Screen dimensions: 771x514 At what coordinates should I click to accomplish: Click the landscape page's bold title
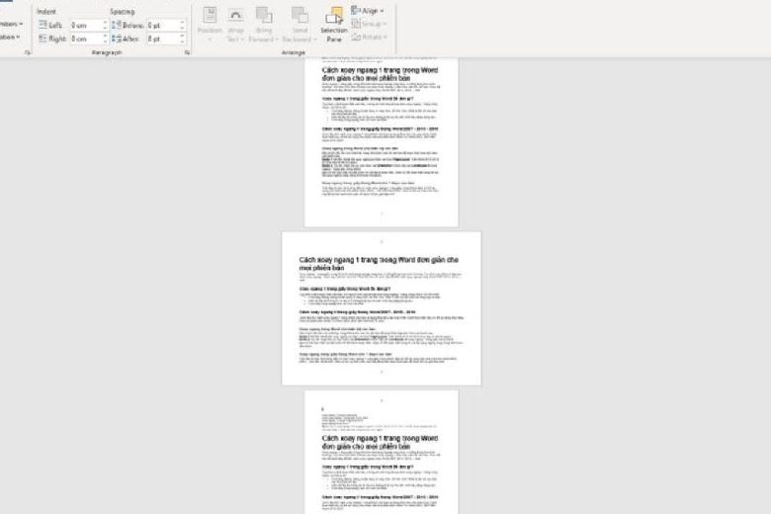click(379, 264)
